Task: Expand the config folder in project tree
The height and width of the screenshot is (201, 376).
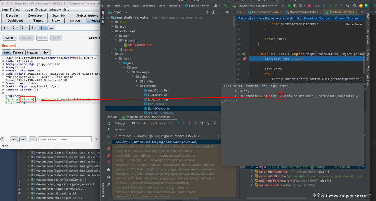Action: coord(137,81)
